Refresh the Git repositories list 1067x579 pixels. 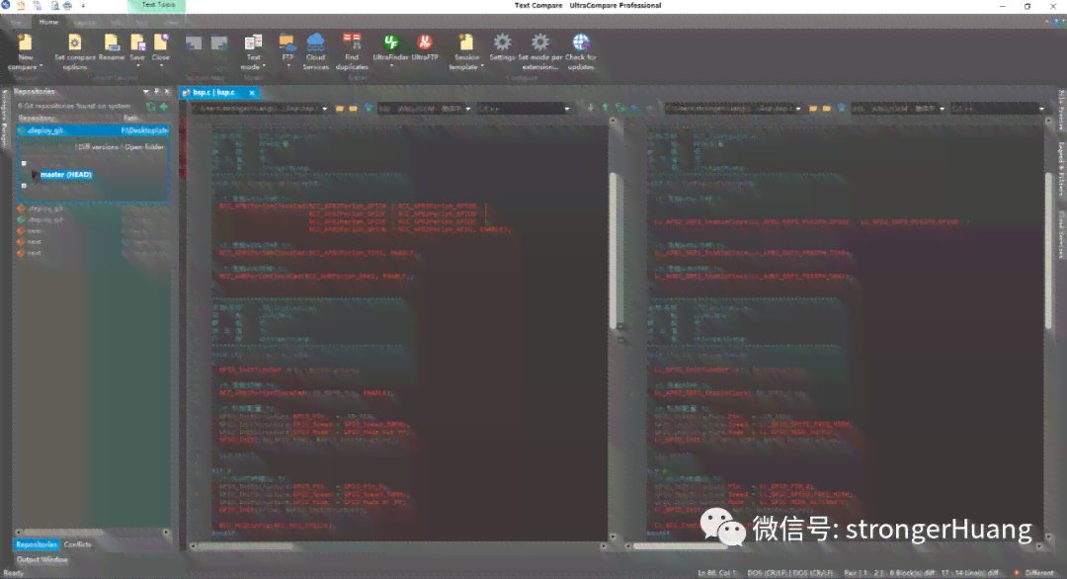pyautogui.click(x=151, y=106)
